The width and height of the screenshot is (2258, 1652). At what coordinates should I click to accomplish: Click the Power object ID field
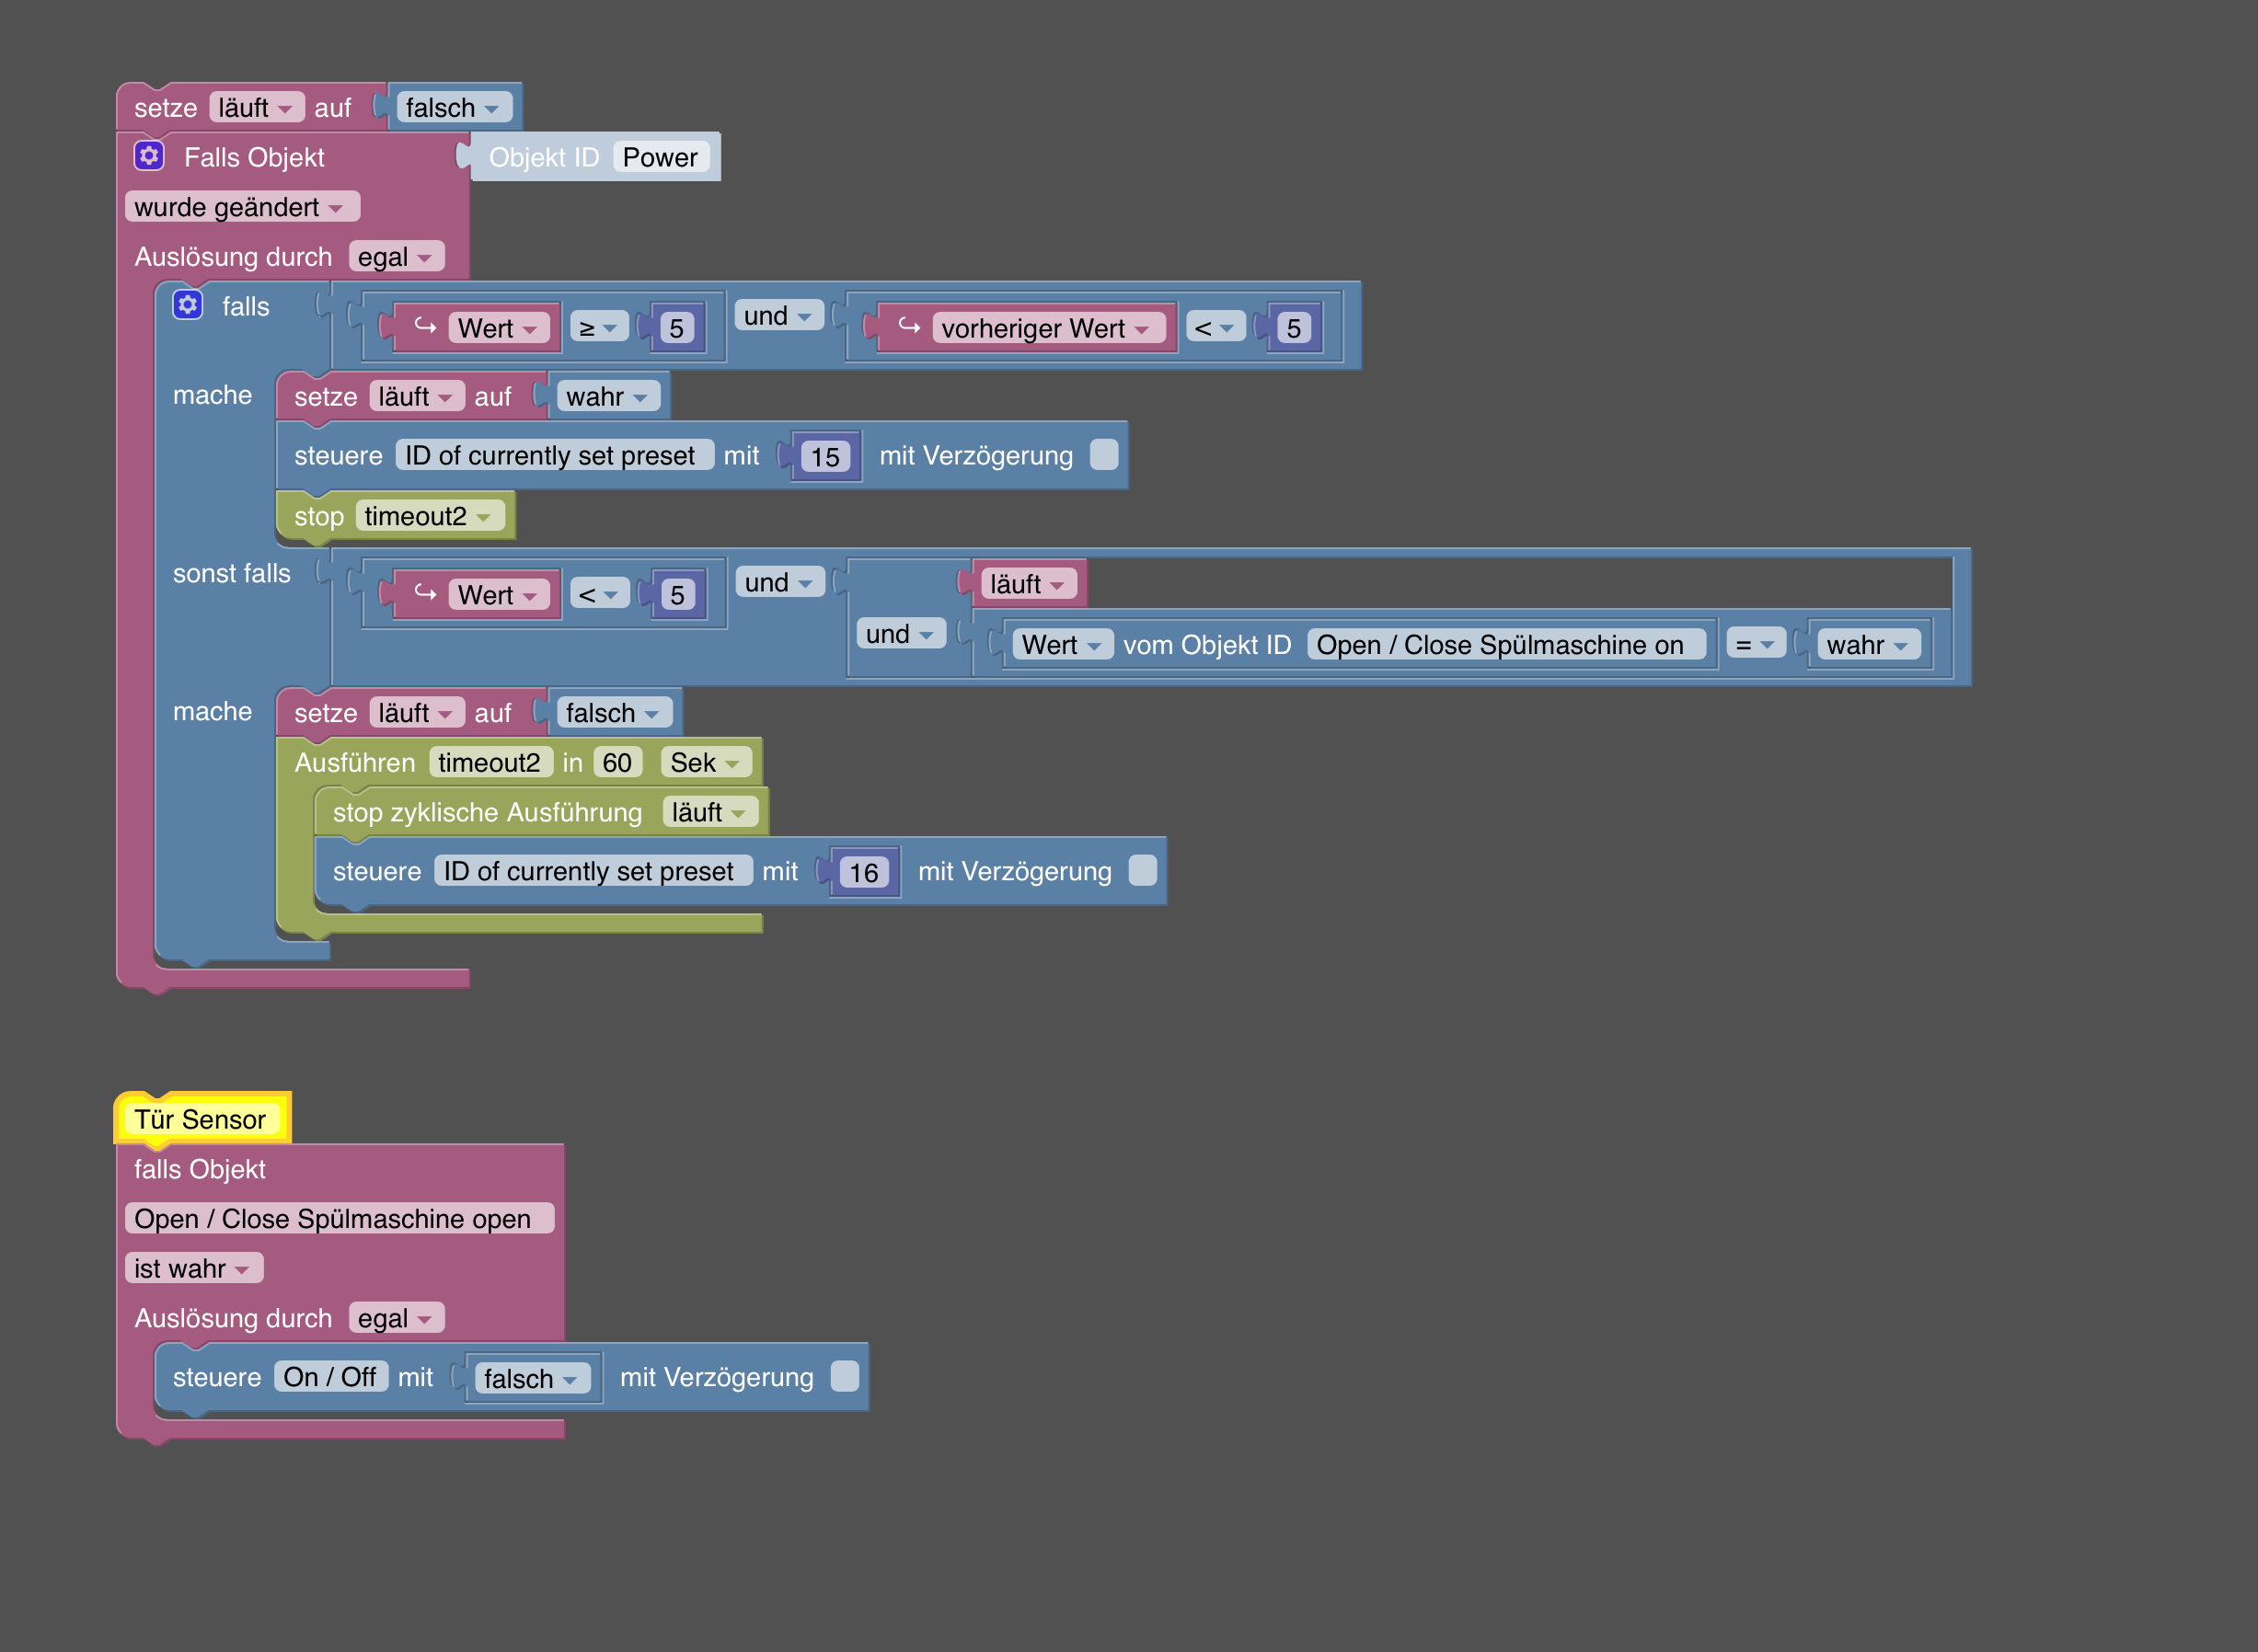(x=660, y=157)
